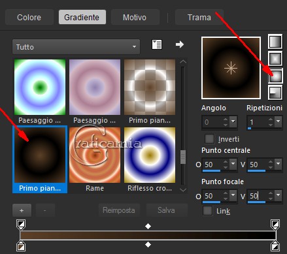Increase Punto centrale O with up stepper
Viewport: 287px width, 254px height.
[x=226, y=161]
